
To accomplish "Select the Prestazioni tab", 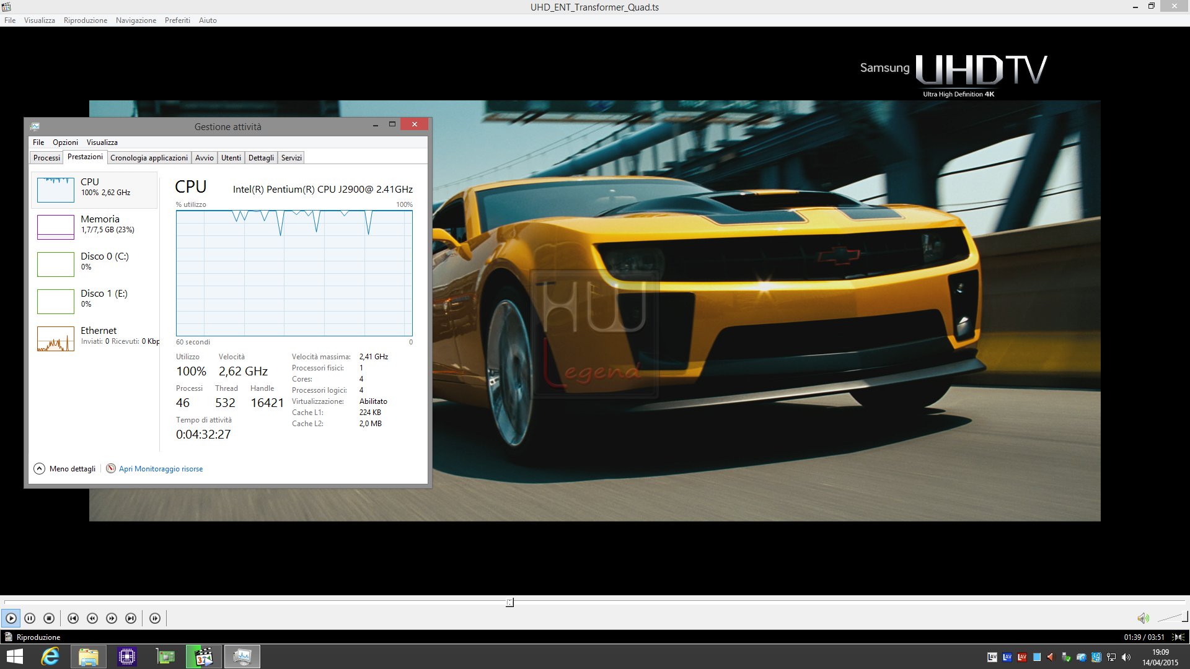I will click(x=85, y=157).
